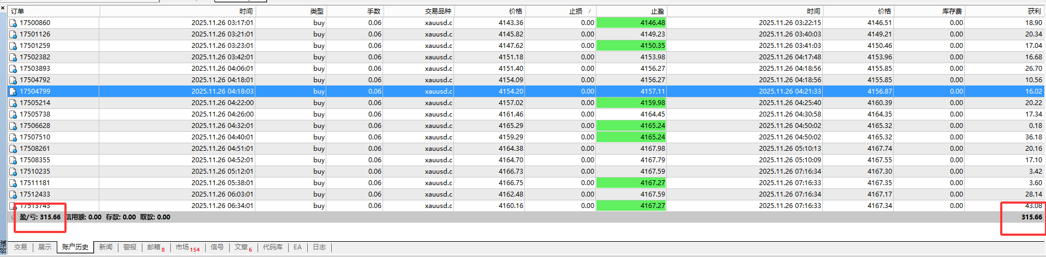Sort by the 订单 column header
The height and width of the screenshot is (257, 1046).
(x=53, y=11)
